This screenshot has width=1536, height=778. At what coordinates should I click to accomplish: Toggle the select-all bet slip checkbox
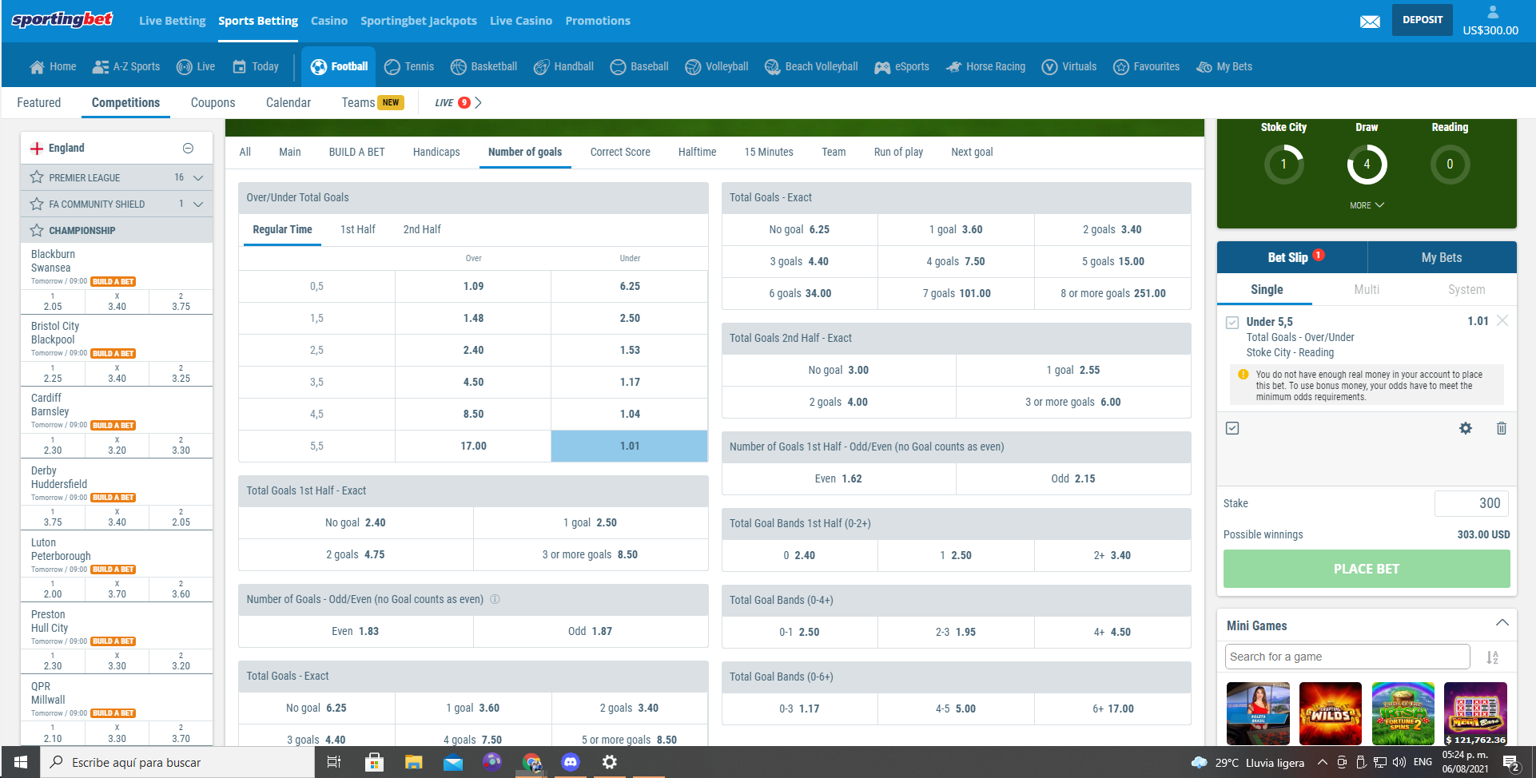1232,428
